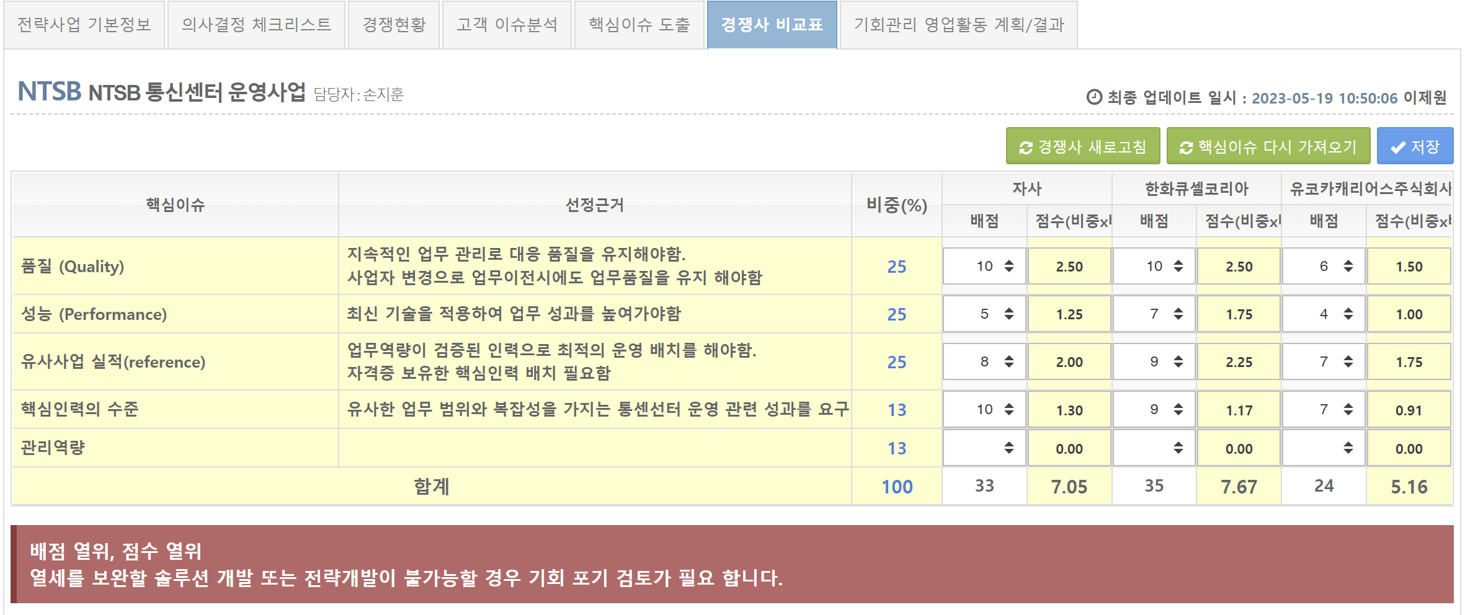This screenshot has height=615, width=1465.
Task: Open 기회관리 영업활동 계획/결과 tab
Action: (x=959, y=25)
